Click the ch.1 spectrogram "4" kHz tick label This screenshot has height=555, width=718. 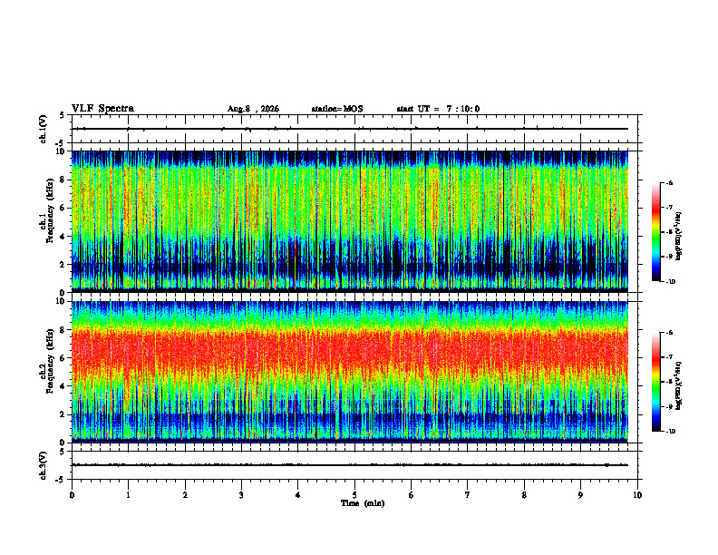[x=63, y=237]
